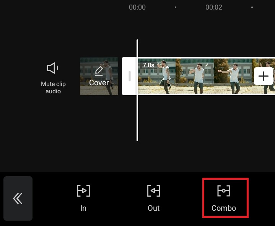Click the clip's left trim handle

129,76
